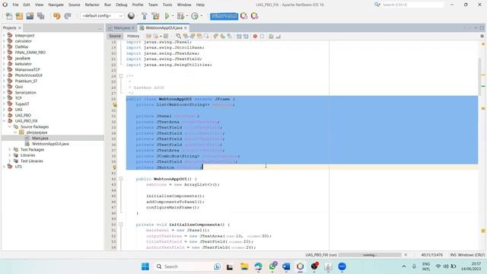Open Microsoft Word from the taskbar

[286, 266]
